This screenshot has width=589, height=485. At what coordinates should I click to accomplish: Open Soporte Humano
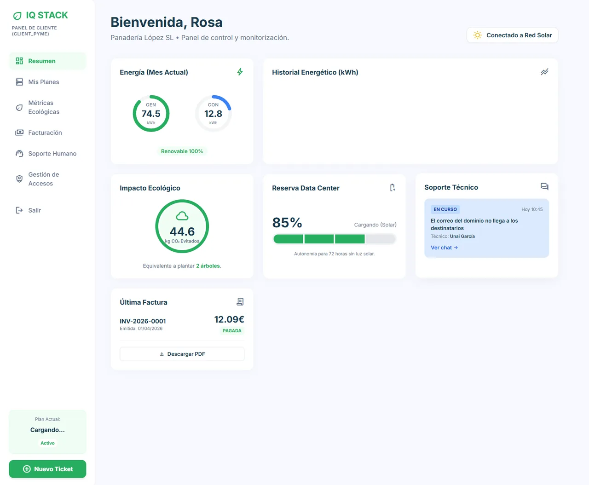click(x=47, y=154)
